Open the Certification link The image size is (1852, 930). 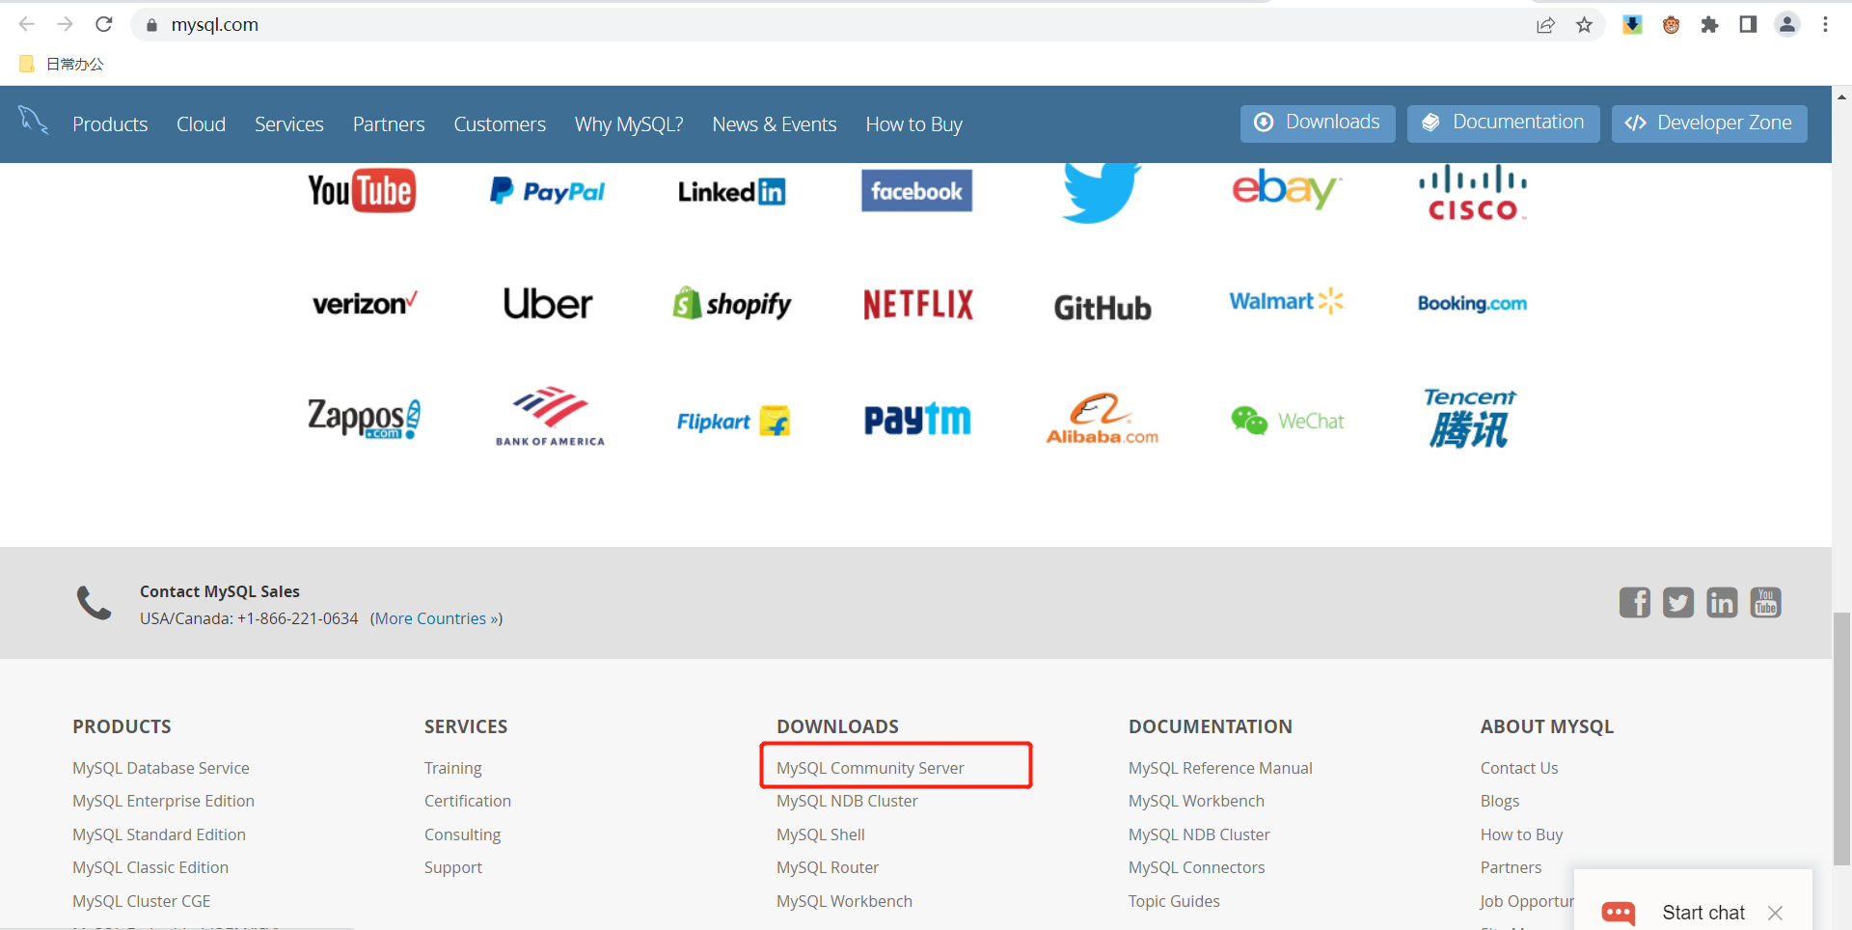(468, 801)
